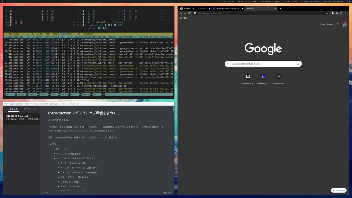
Task: Open the Chrome three-dot menu
Action: pos(346,13)
